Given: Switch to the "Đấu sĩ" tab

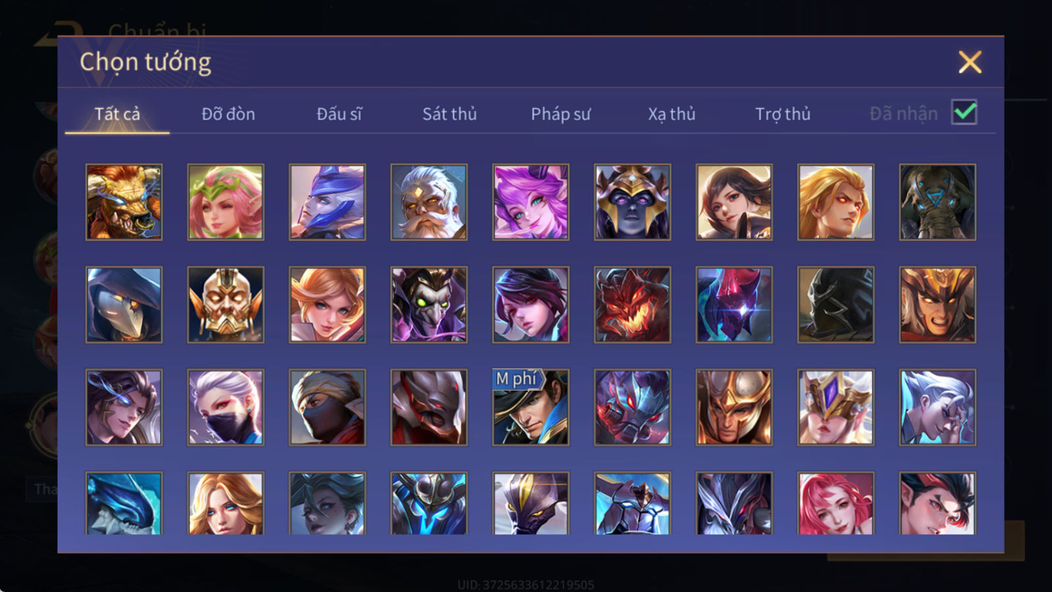Looking at the screenshot, I should pyautogui.click(x=339, y=114).
